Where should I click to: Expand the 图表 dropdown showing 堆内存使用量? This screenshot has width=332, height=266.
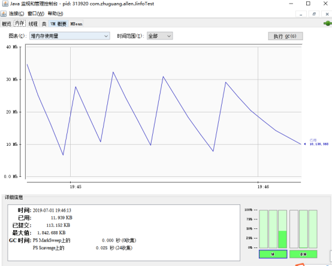coord(70,36)
